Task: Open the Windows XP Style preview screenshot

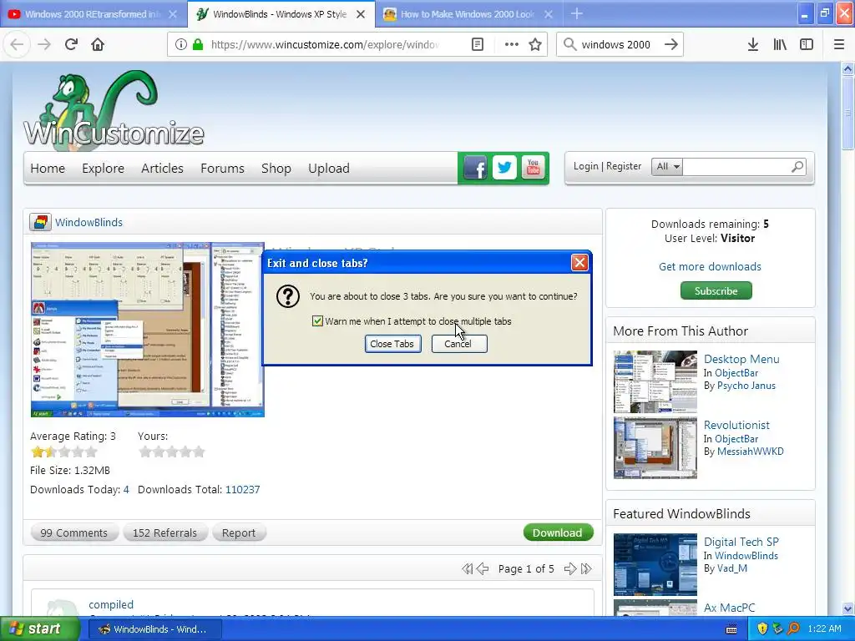Action: [x=147, y=330]
